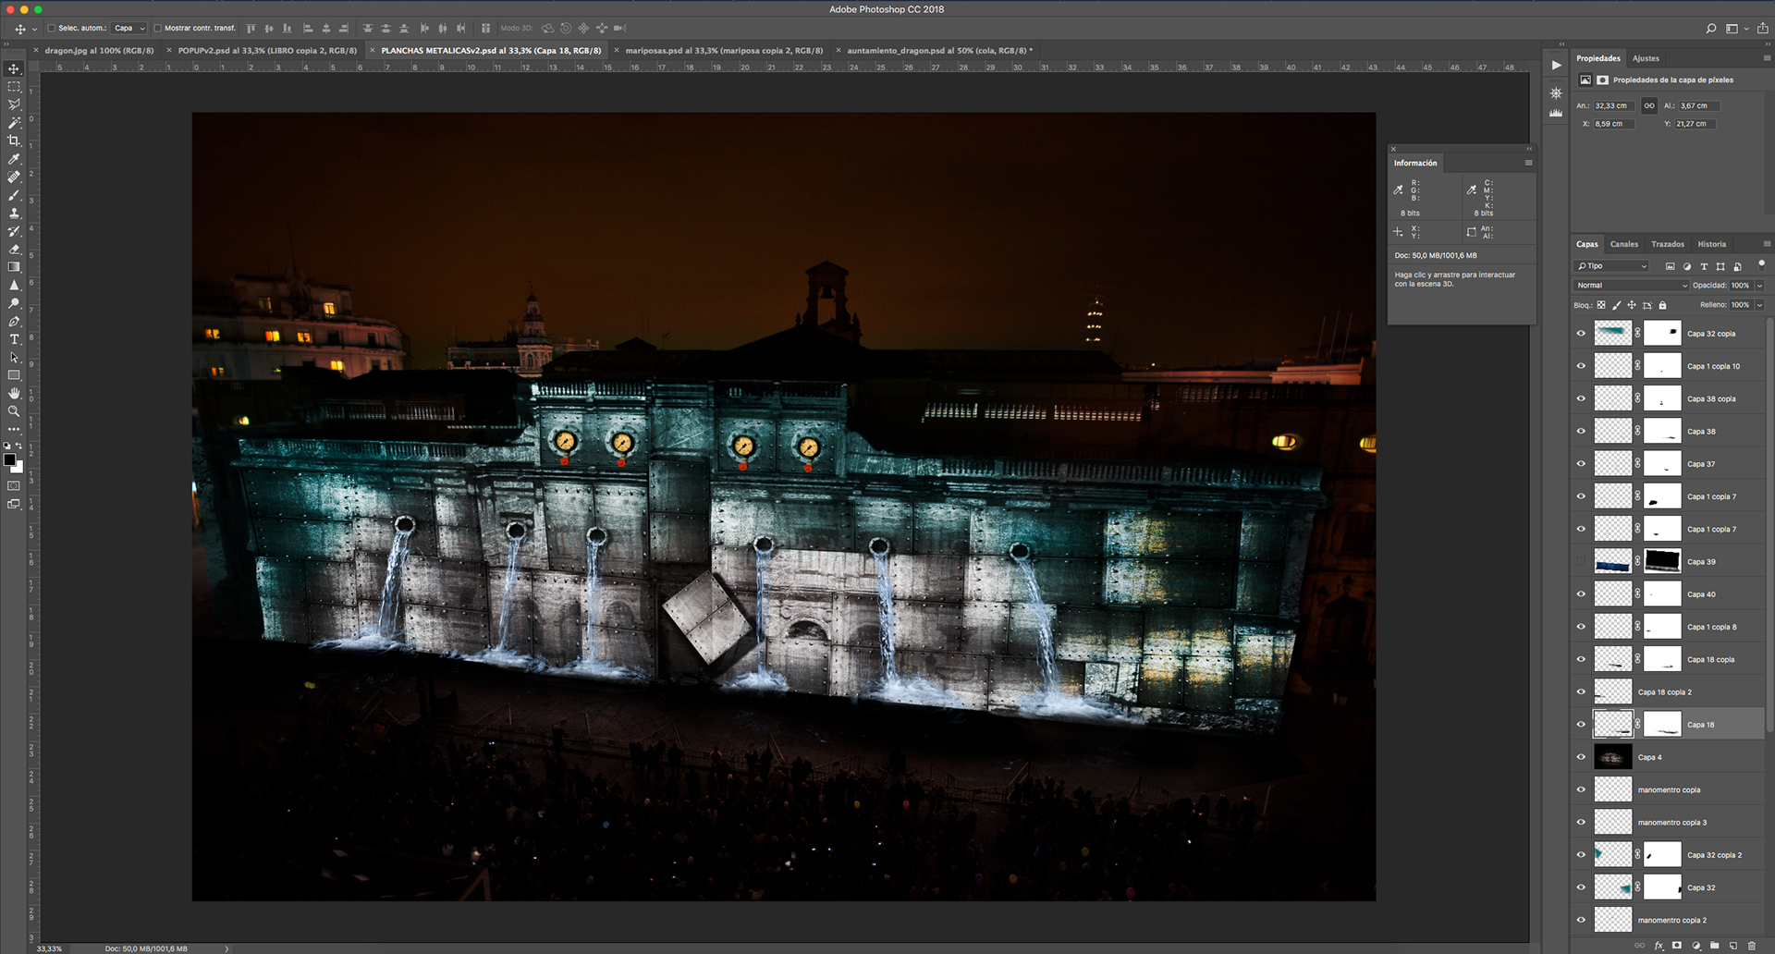Open the Información panel options menu
Viewport: 1775px width, 954px height.
click(x=1528, y=163)
